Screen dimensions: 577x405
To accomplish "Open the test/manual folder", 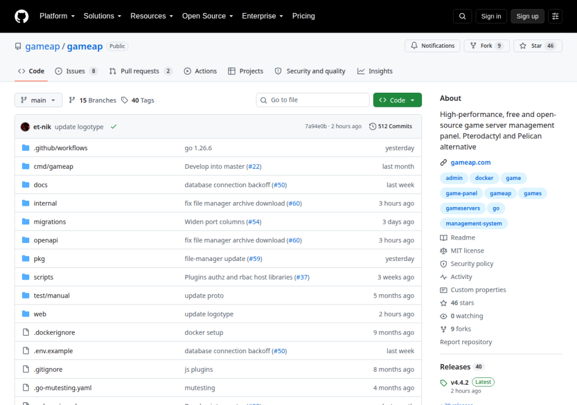I will (x=51, y=295).
